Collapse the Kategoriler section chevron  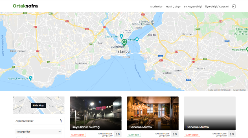pos(60,132)
